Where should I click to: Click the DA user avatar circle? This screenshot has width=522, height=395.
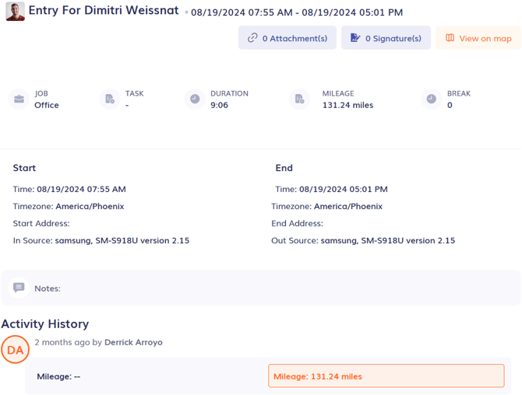(15, 351)
